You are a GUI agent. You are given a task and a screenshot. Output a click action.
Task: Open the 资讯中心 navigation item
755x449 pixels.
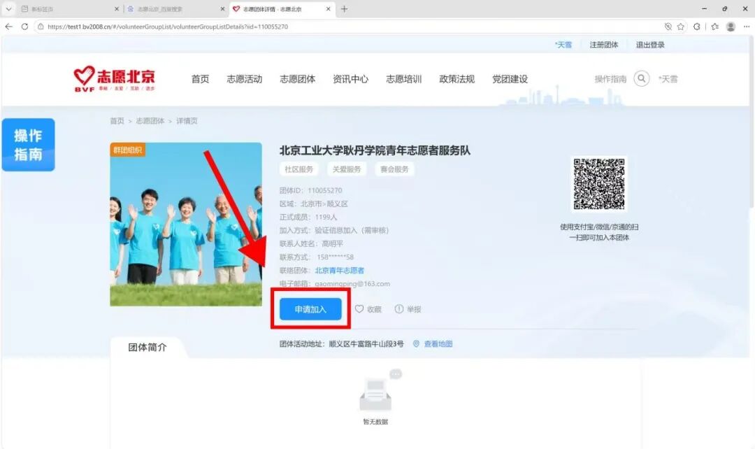click(350, 79)
